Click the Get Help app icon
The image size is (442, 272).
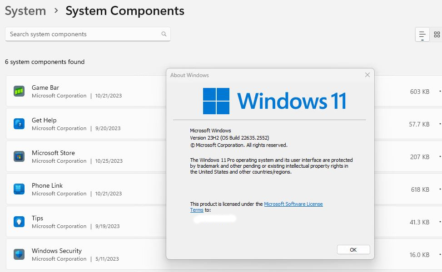click(19, 124)
